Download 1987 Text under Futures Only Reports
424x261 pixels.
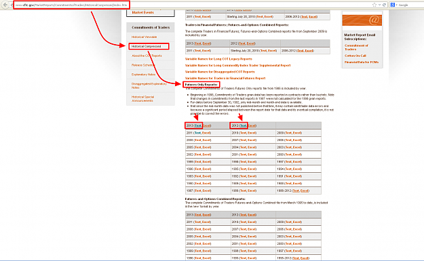pyautogui.click(x=197, y=190)
